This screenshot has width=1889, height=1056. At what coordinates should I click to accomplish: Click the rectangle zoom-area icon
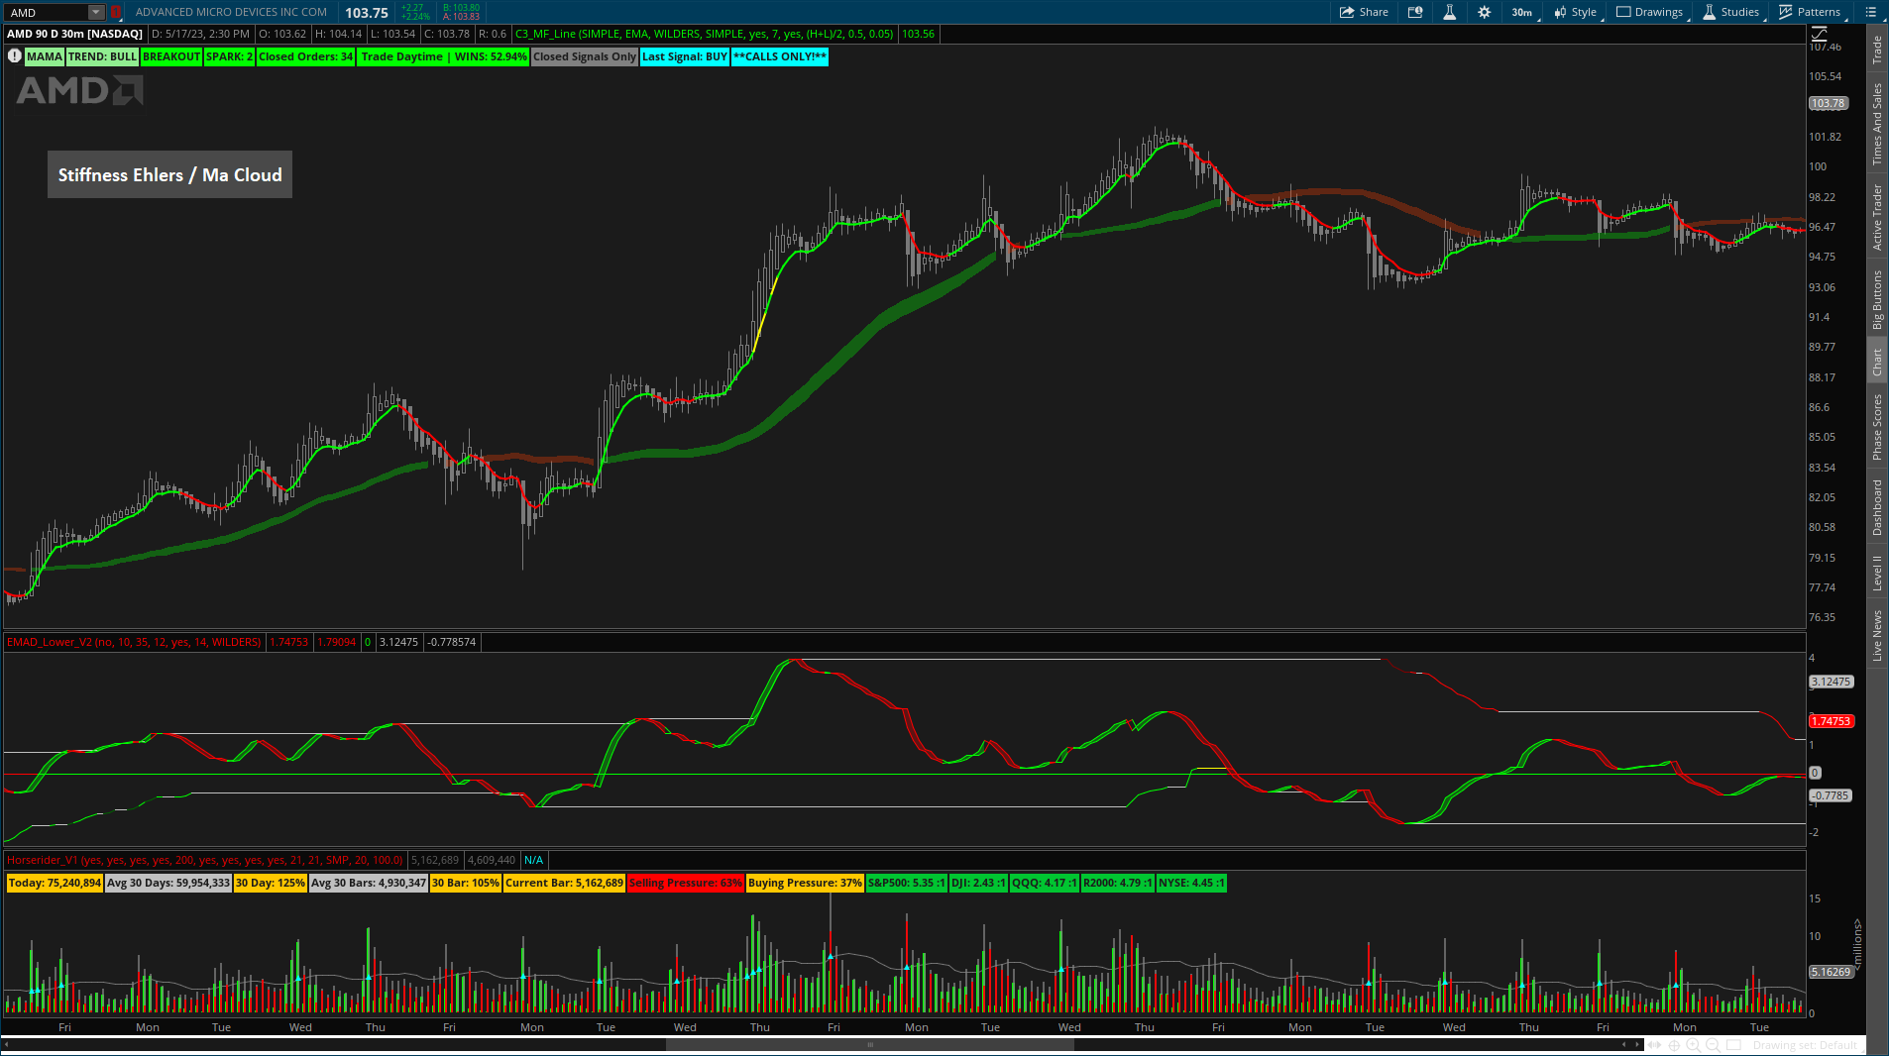pyautogui.click(x=1733, y=1045)
